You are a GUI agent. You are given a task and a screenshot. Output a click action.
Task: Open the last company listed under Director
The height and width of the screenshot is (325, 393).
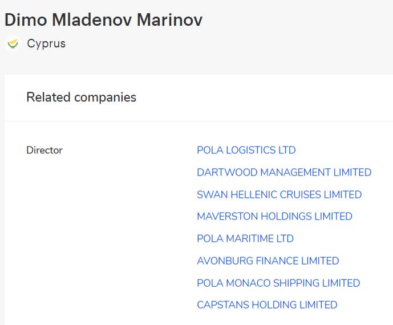pos(267,304)
